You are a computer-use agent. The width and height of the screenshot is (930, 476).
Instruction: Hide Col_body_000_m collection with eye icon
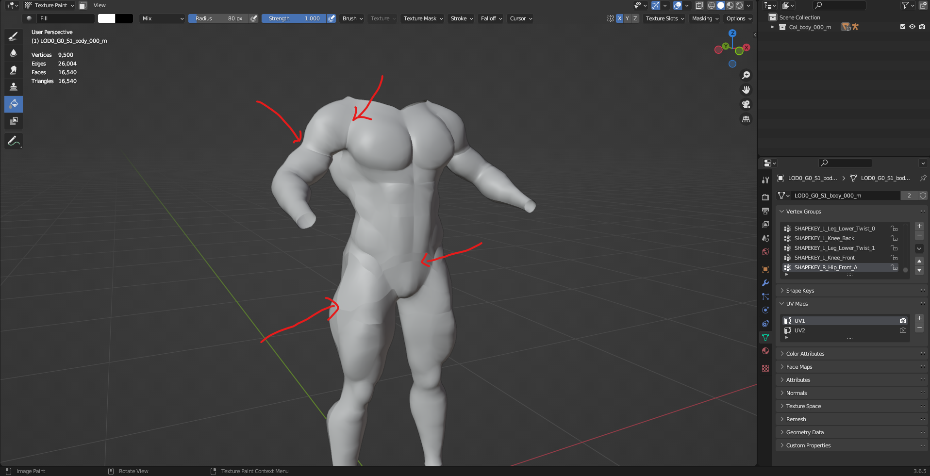[912, 27]
